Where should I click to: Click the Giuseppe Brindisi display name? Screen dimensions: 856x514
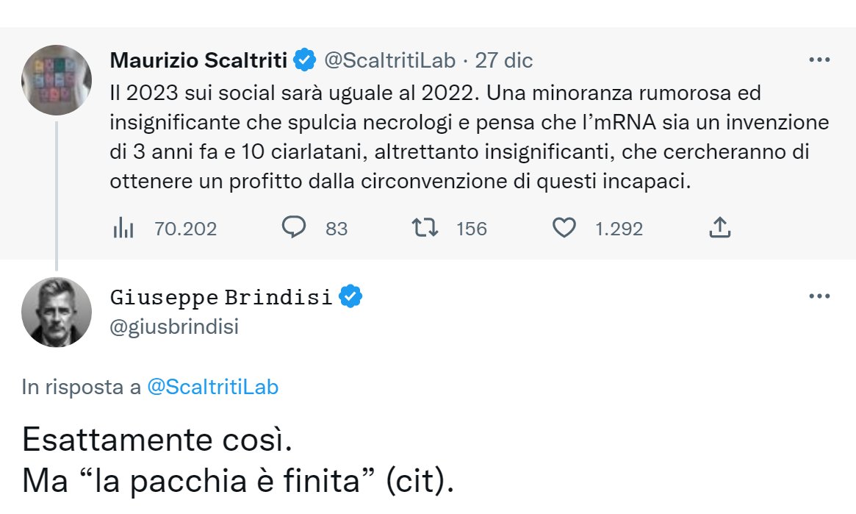220,298
